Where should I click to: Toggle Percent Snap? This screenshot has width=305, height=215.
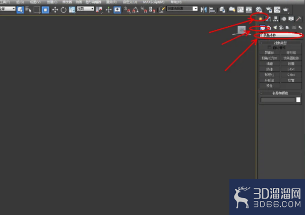(144, 10)
